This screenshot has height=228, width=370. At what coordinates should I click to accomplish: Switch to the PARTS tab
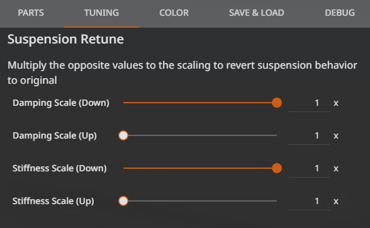(31, 13)
